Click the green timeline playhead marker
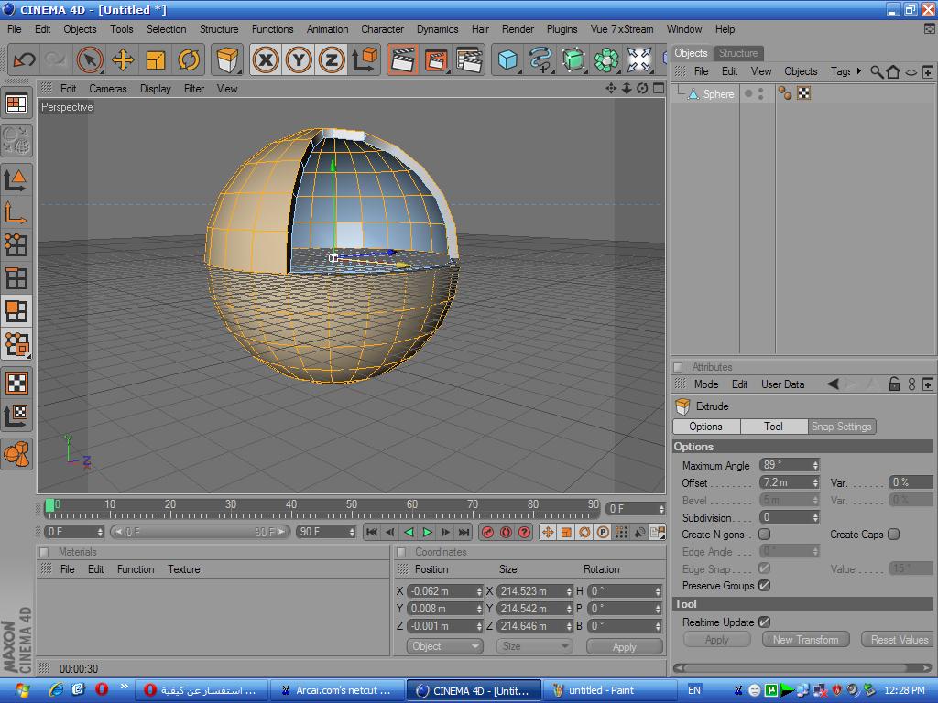This screenshot has height=703, width=938. [x=49, y=505]
